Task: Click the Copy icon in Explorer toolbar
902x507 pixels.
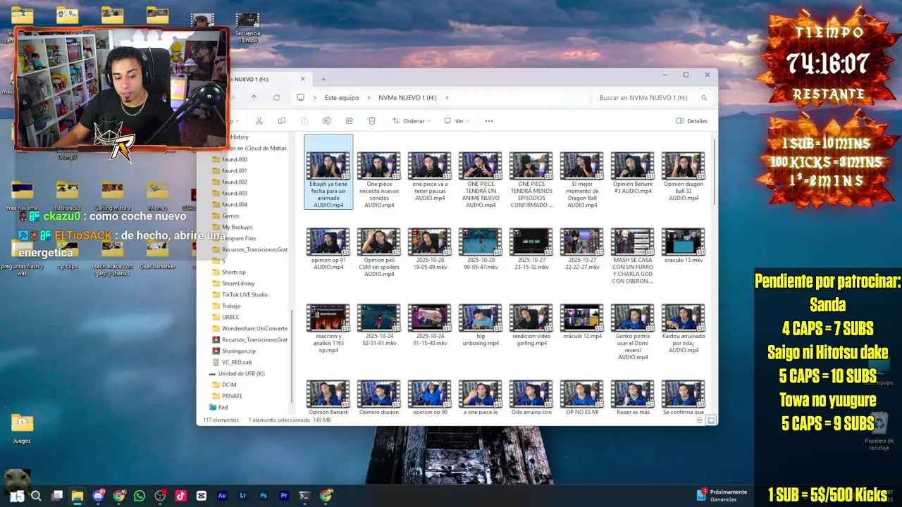Action: pos(282,120)
